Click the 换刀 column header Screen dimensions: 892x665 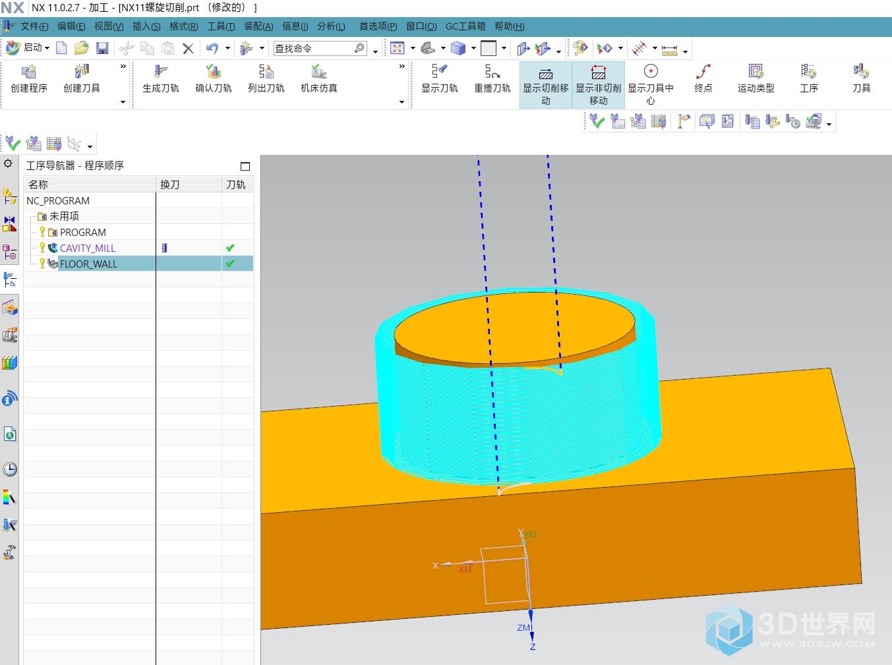click(189, 185)
